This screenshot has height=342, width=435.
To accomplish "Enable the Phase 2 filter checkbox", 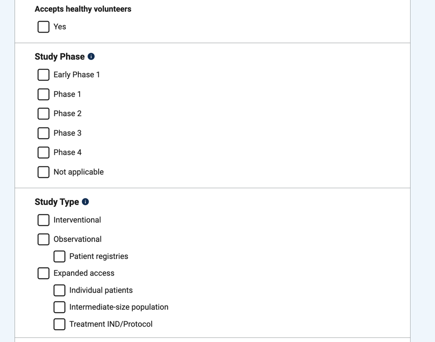I will tap(43, 113).
